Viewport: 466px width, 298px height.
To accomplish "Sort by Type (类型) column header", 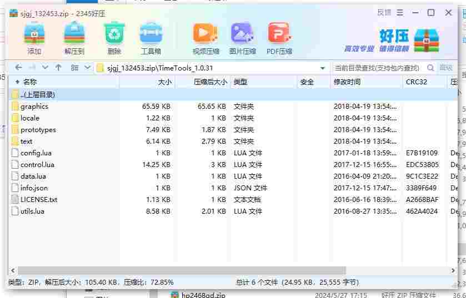I will (264, 82).
